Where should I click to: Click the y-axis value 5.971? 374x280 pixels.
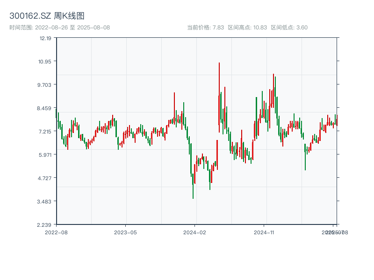tap(45, 155)
